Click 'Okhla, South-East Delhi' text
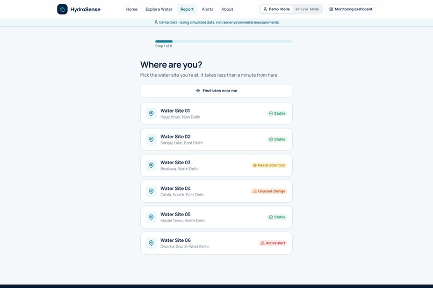433x288 pixels. [182, 195]
